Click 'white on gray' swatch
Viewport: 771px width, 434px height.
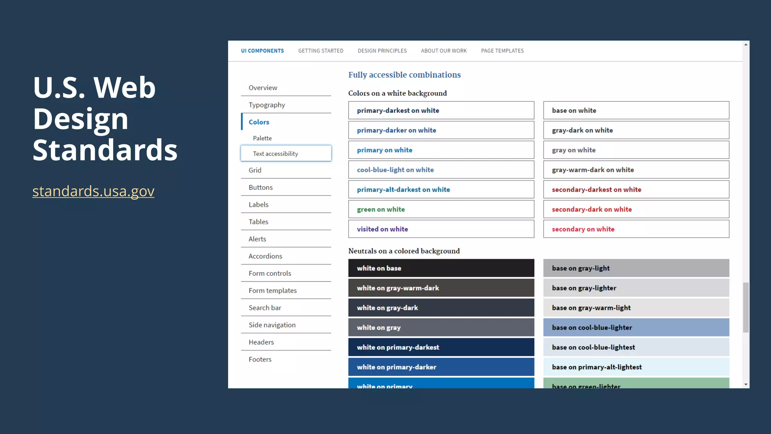pyautogui.click(x=441, y=327)
